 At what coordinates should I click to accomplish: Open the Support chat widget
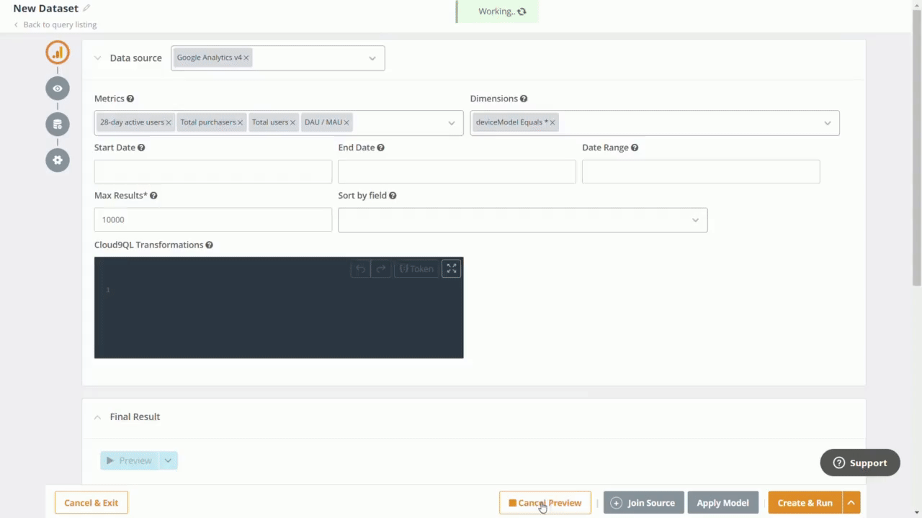860,463
